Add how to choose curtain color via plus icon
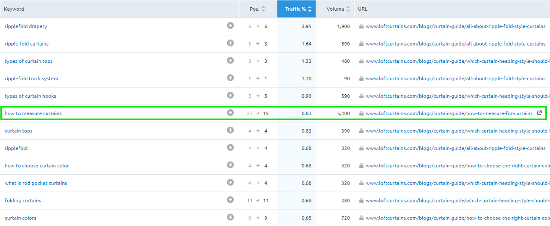 coord(230,165)
